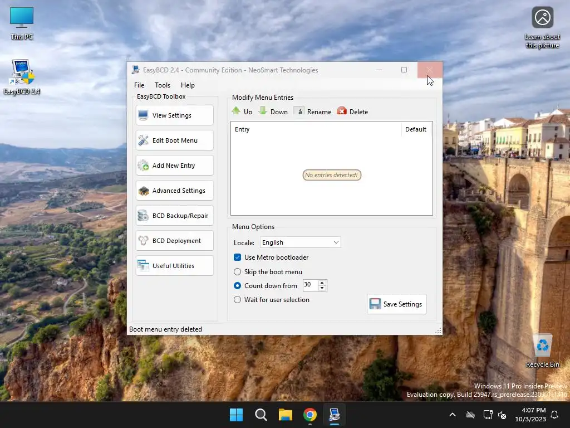
Task: Click the OneDrive cloud tray icon
Action: pyautogui.click(x=470, y=415)
